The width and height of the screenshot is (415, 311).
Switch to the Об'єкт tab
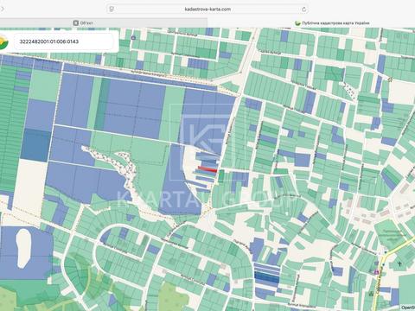pyautogui.click(x=83, y=22)
